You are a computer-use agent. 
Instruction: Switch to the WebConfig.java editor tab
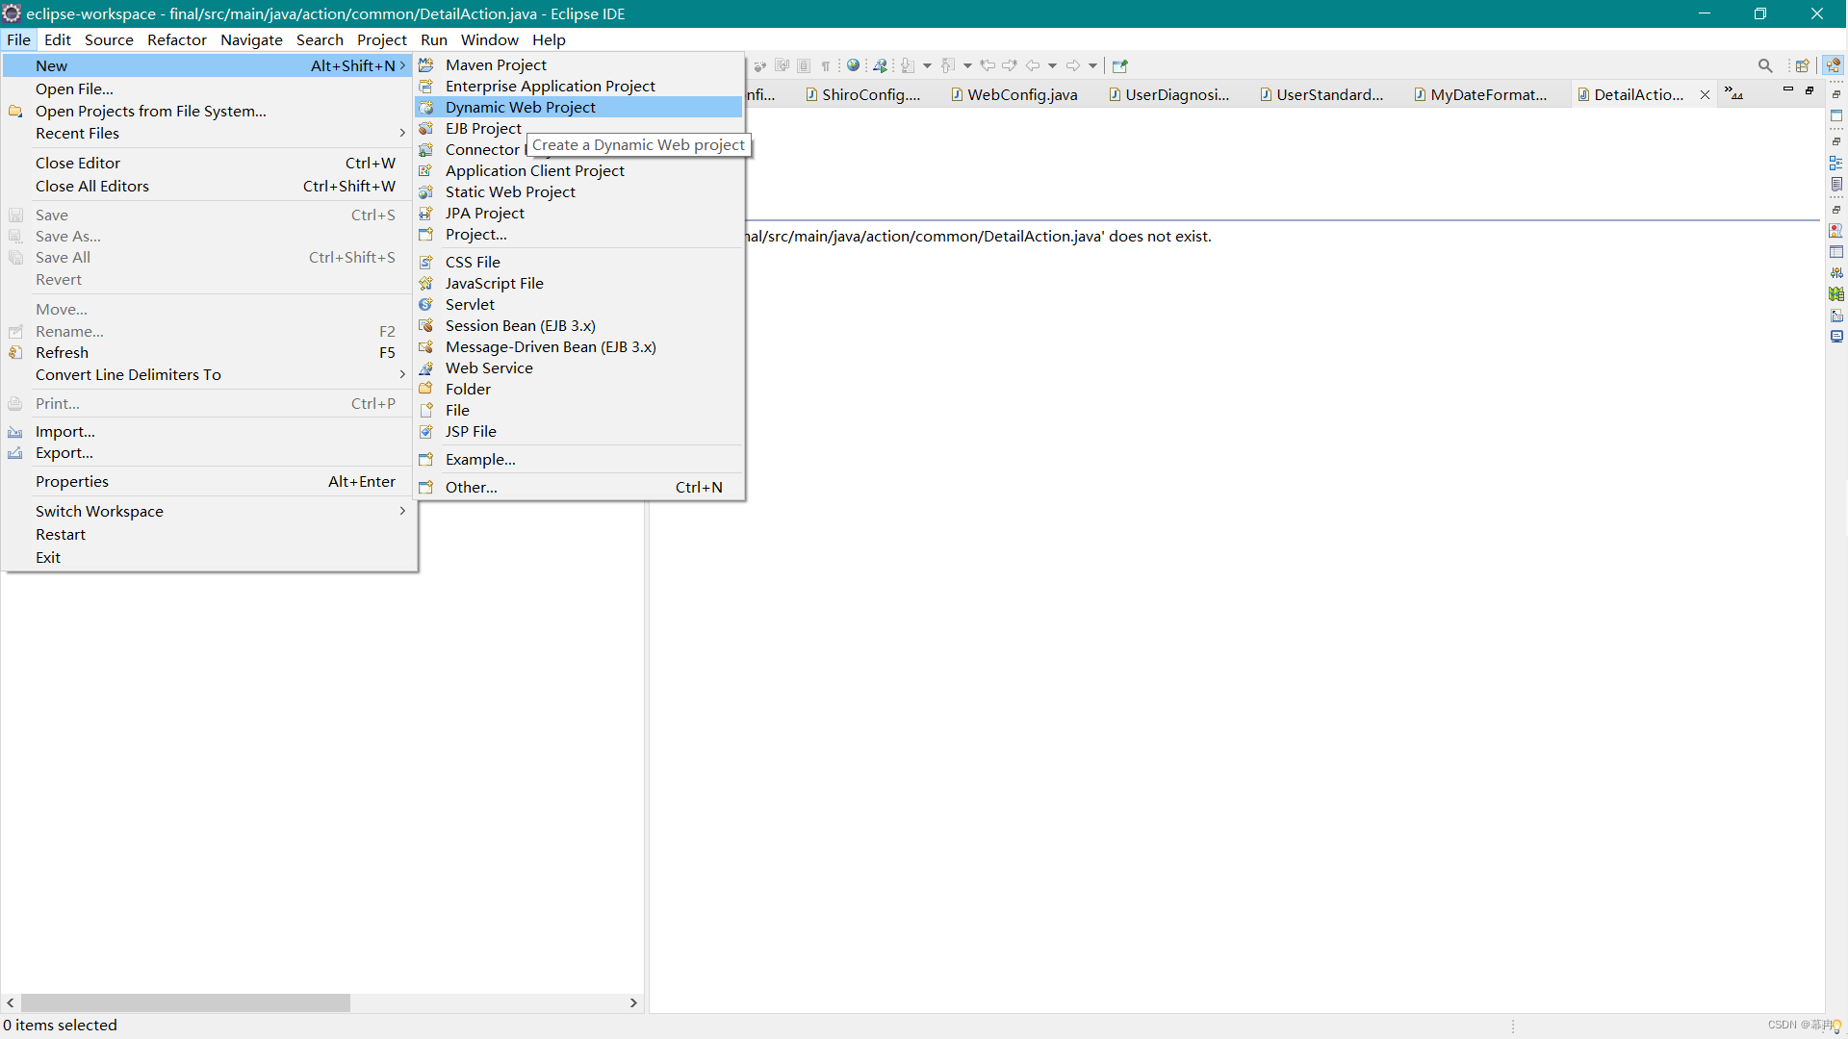pyautogui.click(x=1021, y=94)
